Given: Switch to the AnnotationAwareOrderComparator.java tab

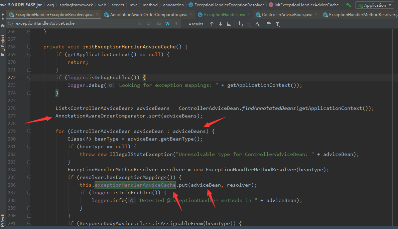Looking at the screenshot, I should [147, 14].
